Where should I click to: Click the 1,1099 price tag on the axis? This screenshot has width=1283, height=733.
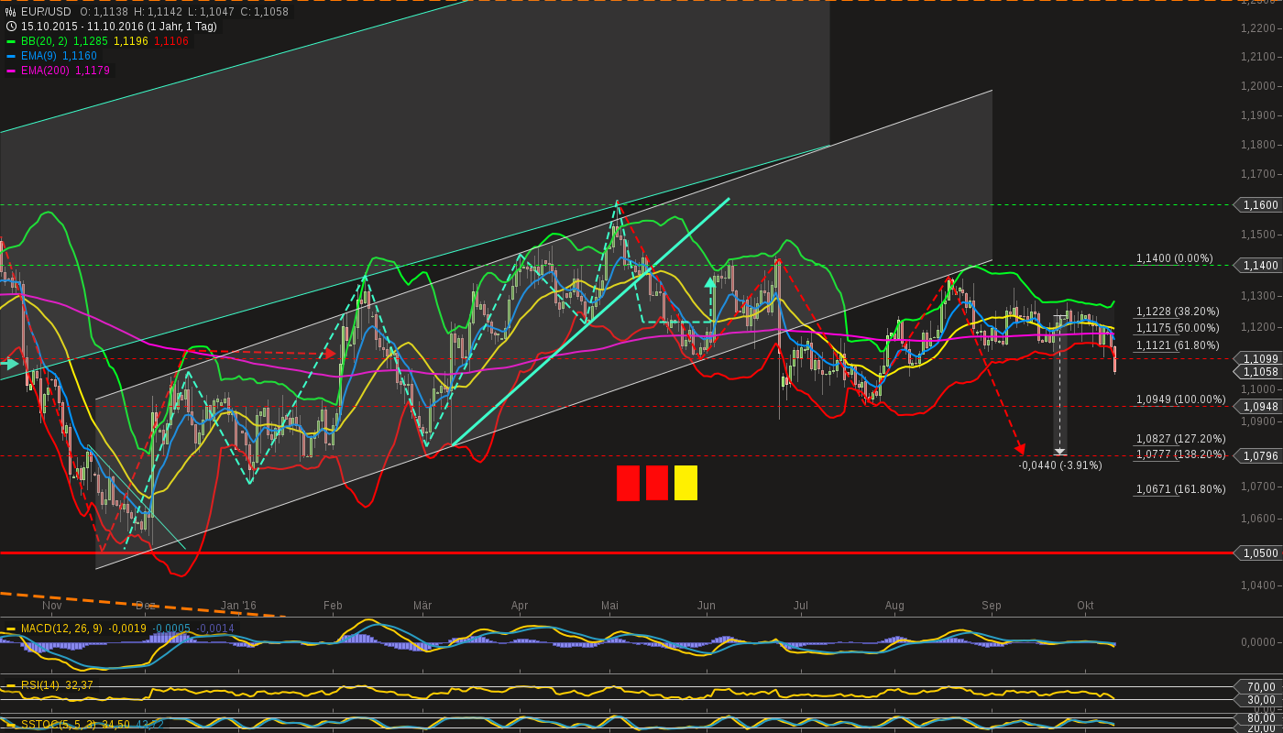point(1259,358)
